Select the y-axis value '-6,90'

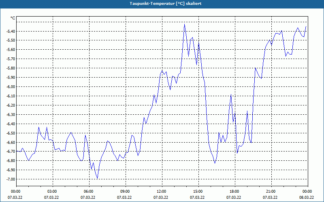[x=11, y=170]
